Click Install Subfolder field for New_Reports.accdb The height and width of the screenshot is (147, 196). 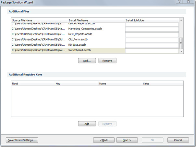[152, 35]
